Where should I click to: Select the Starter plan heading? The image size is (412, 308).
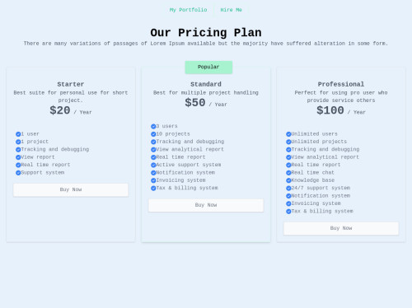click(71, 84)
